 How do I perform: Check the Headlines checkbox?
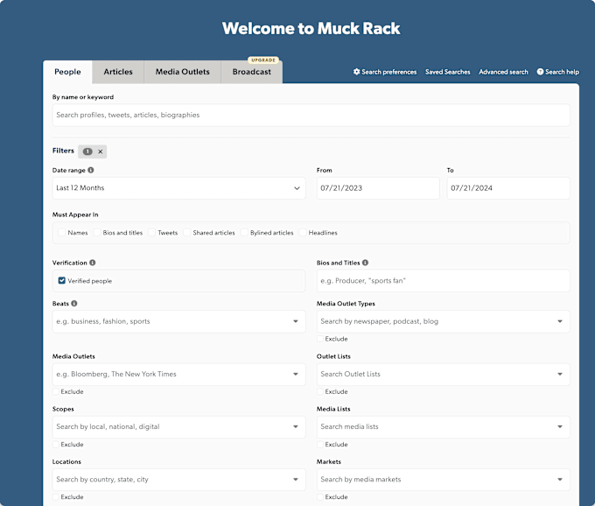[x=303, y=232]
